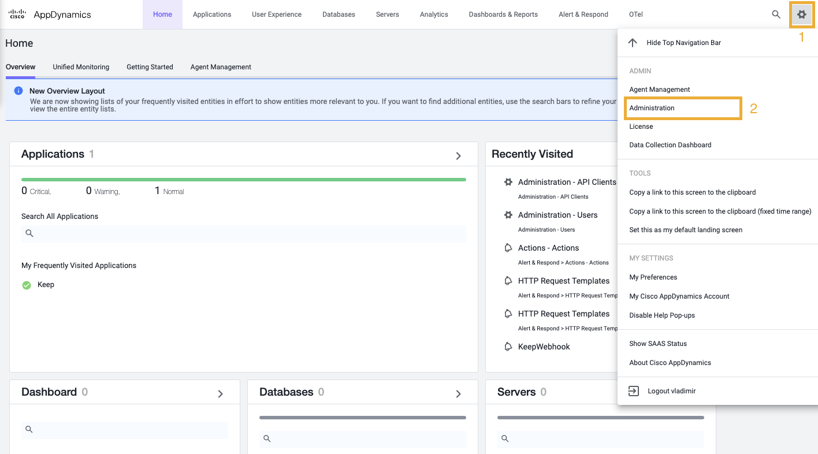Click the search icon in the Databases card
This screenshot has height=454, width=818.
267,438
